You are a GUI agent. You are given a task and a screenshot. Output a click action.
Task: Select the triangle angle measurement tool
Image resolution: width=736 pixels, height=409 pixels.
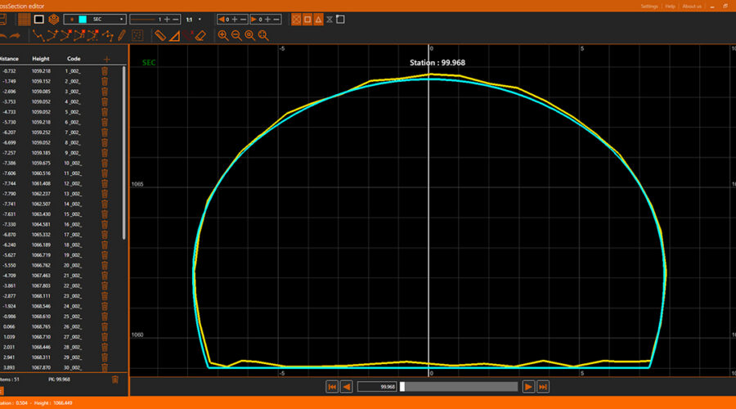[x=176, y=35]
